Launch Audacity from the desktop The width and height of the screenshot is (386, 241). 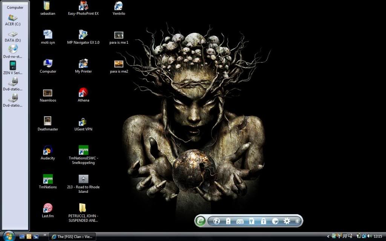click(47, 153)
